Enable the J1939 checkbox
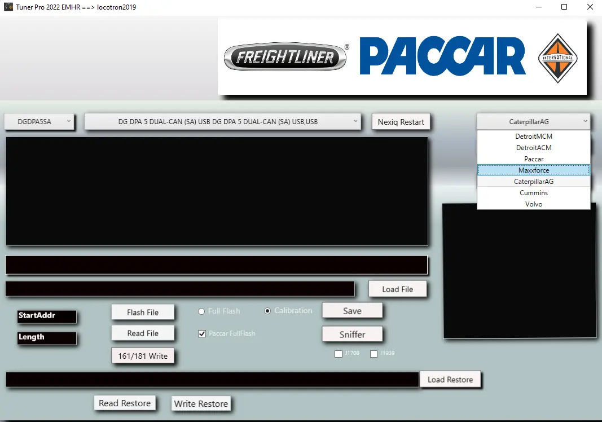 373,354
